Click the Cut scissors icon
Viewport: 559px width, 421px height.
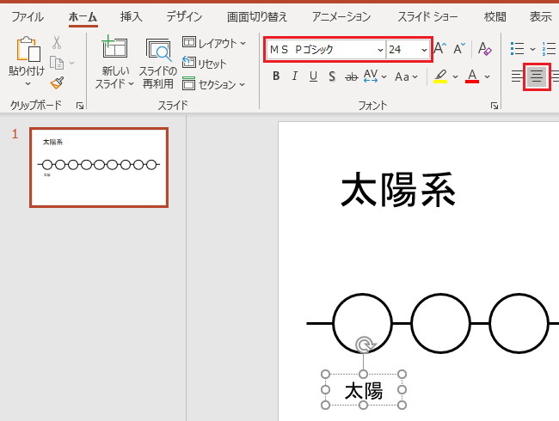coord(57,42)
